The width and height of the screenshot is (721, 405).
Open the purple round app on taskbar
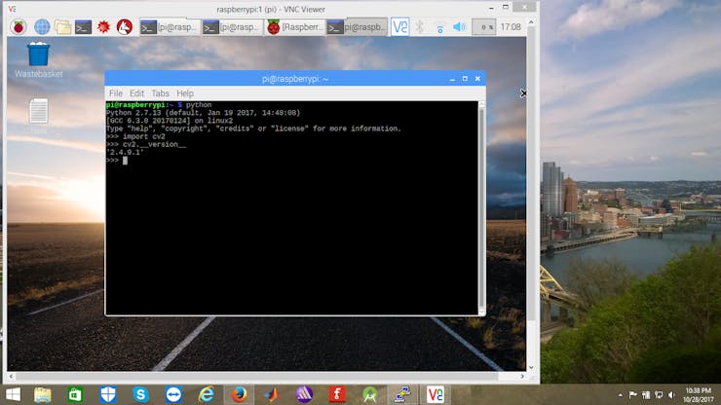point(304,394)
